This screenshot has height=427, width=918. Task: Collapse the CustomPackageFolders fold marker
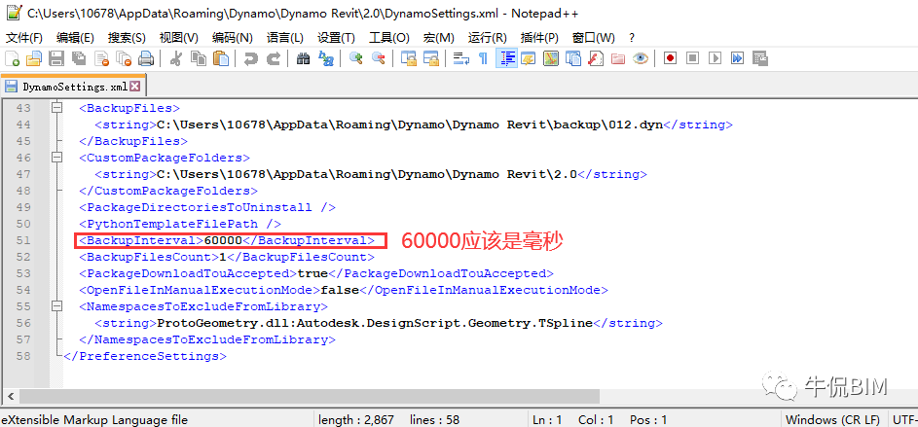point(56,158)
